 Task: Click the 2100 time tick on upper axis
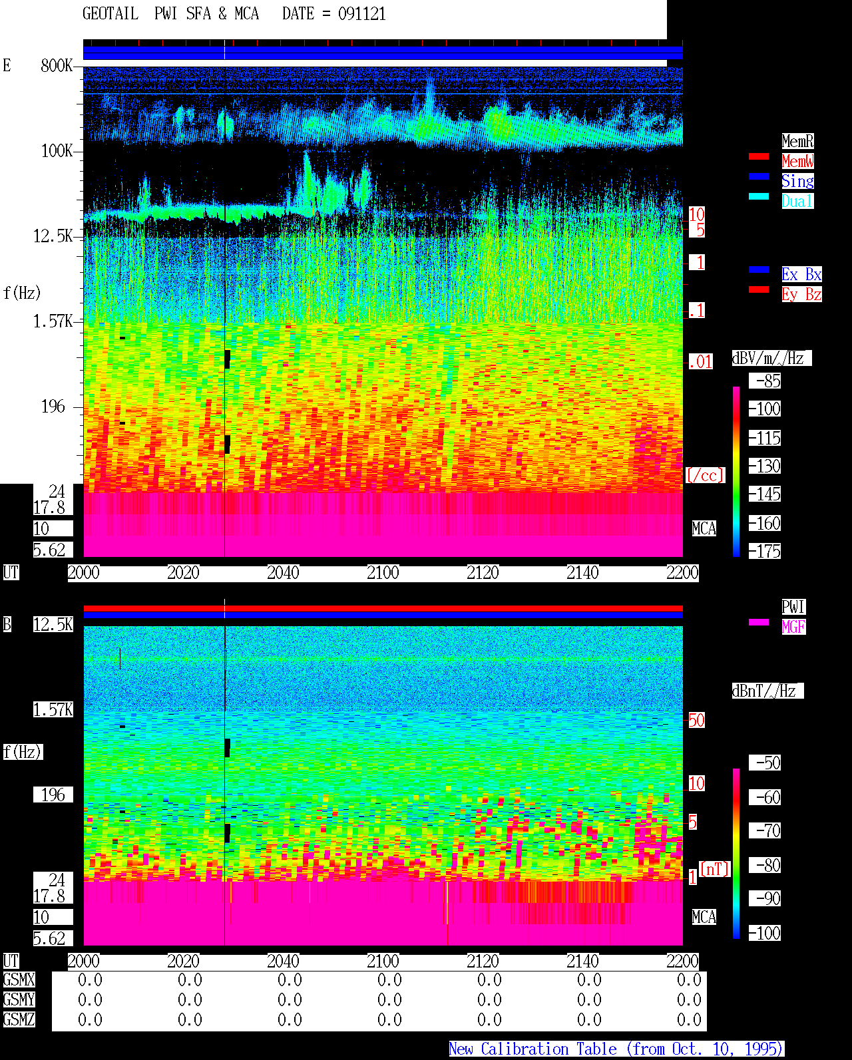383,573
